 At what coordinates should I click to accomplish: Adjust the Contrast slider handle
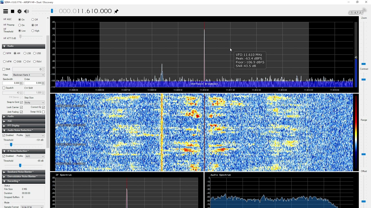pos(363,79)
